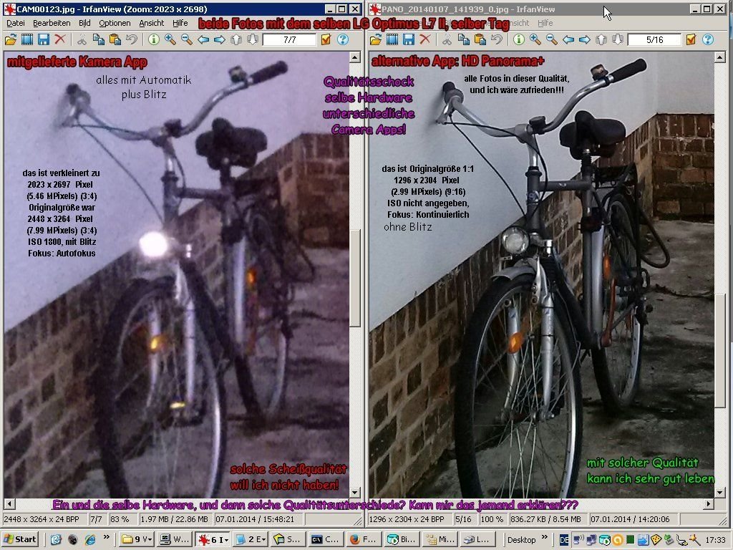Click status bar text "1296 x 2304 x 24 BPP"
This screenshot has height=550, width=733.
point(407,519)
